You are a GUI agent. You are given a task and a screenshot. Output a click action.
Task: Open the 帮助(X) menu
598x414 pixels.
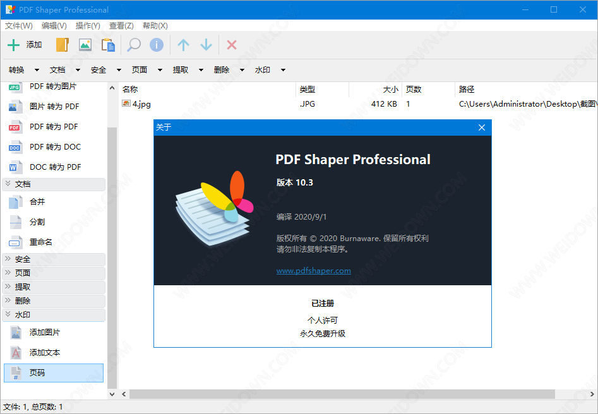(x=155, y=25)
